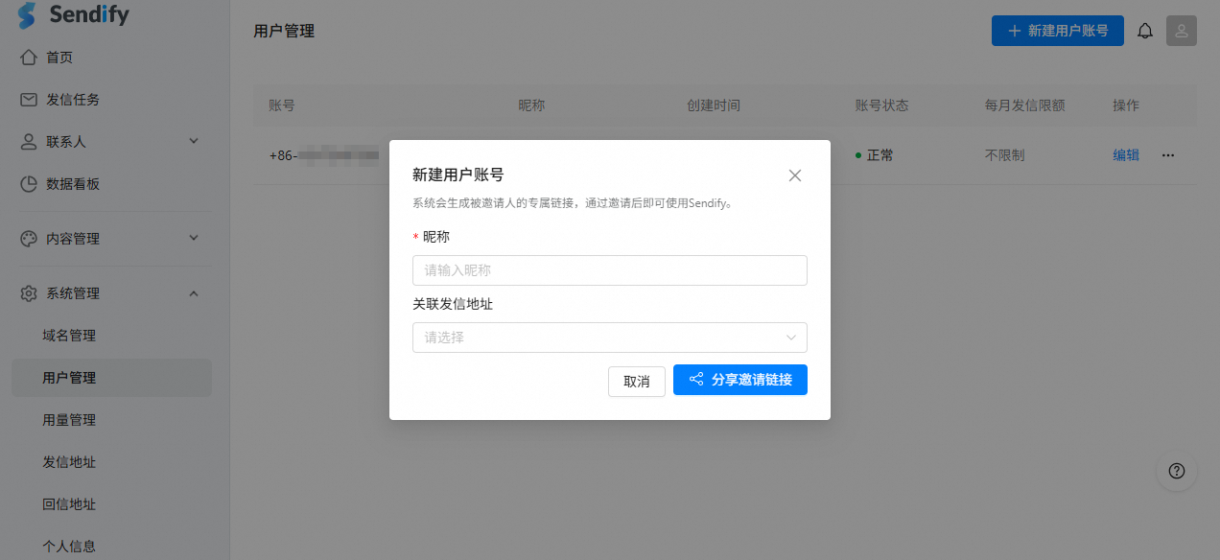Image resolution: width=1220 pixels, height=560 pixels.
Task: Click the Sendify logo icon
Action: pyautogui.click(x=27, y=14)
